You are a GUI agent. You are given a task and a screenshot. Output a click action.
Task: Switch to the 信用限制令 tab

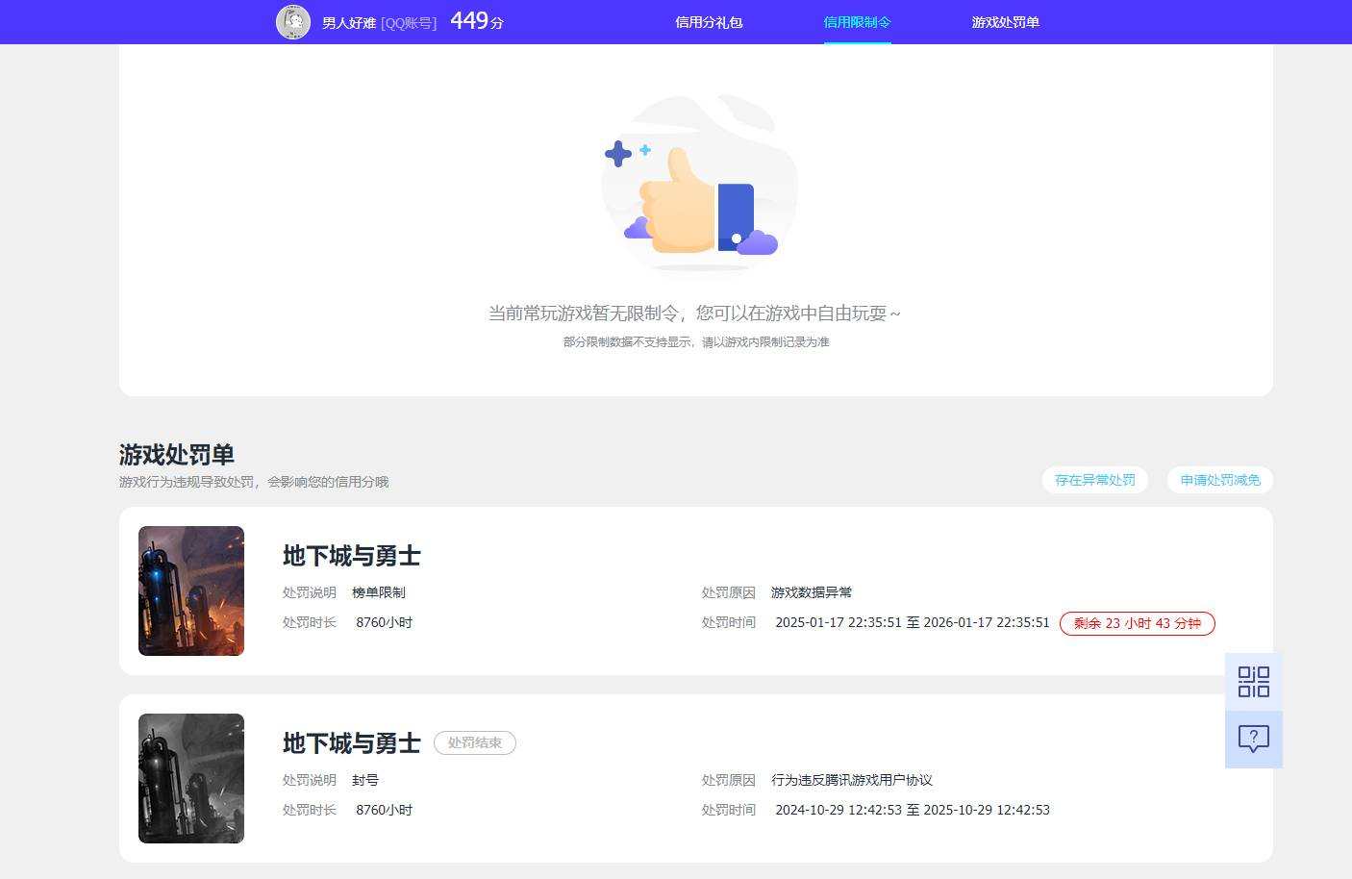pyautogui.click(x=857, y=22)
